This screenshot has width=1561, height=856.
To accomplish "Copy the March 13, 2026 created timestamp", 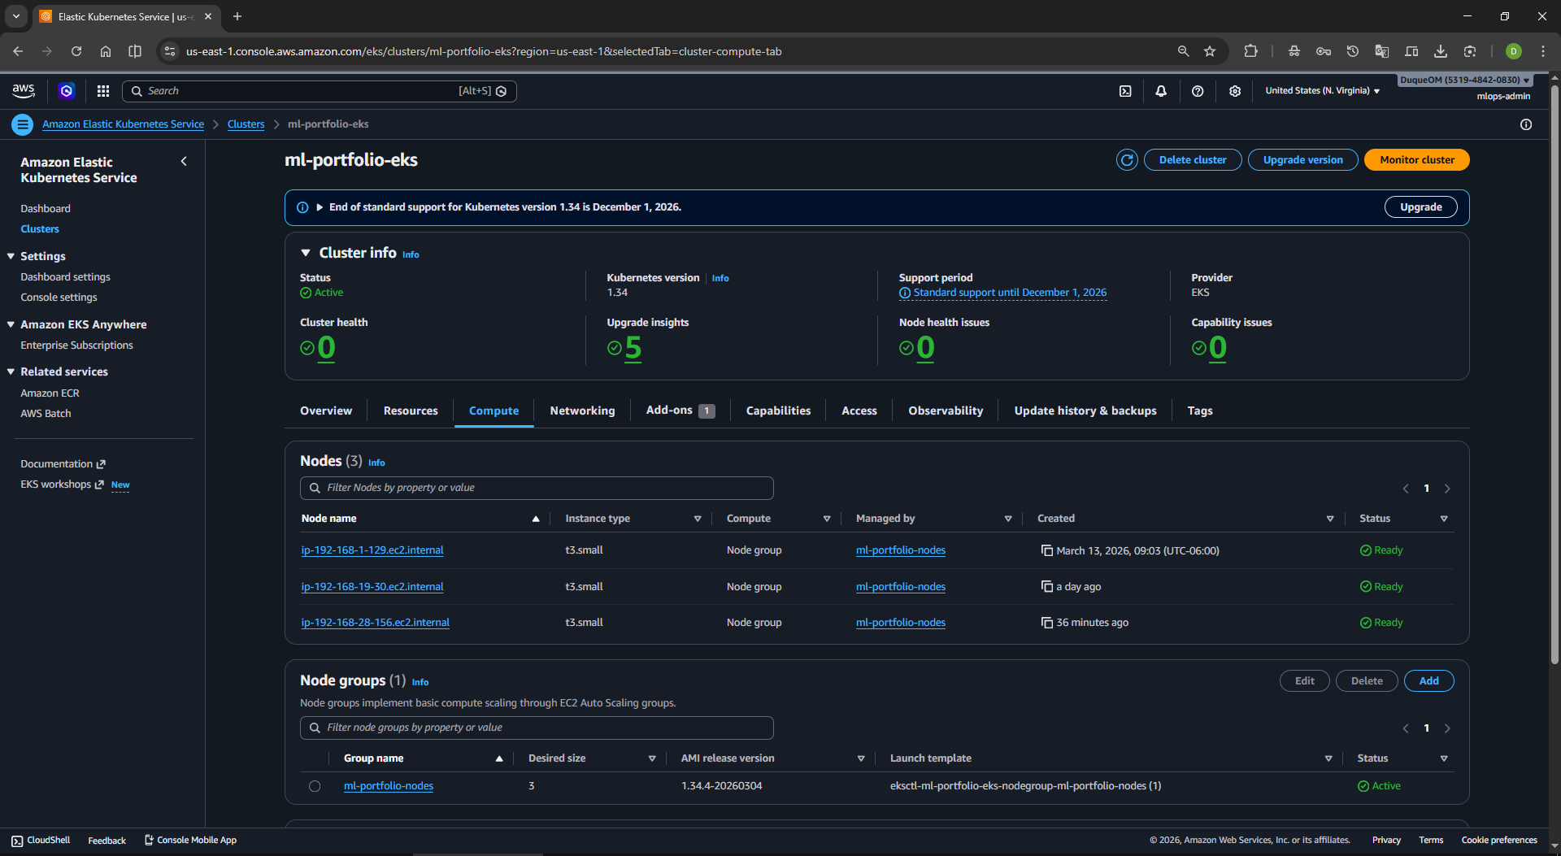I will click(1047, 550).
